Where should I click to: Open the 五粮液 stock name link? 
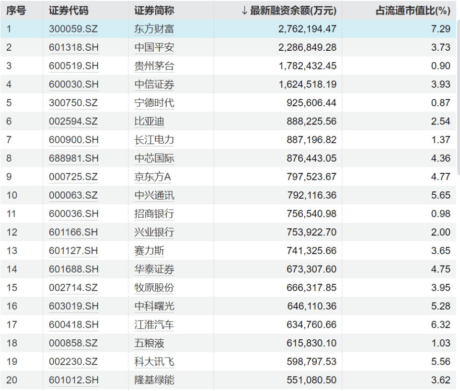(x=149, y=343)
